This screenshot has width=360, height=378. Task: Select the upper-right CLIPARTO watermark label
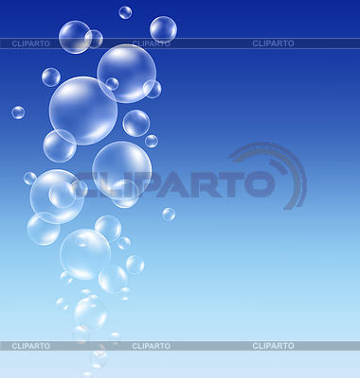(273, 43)
